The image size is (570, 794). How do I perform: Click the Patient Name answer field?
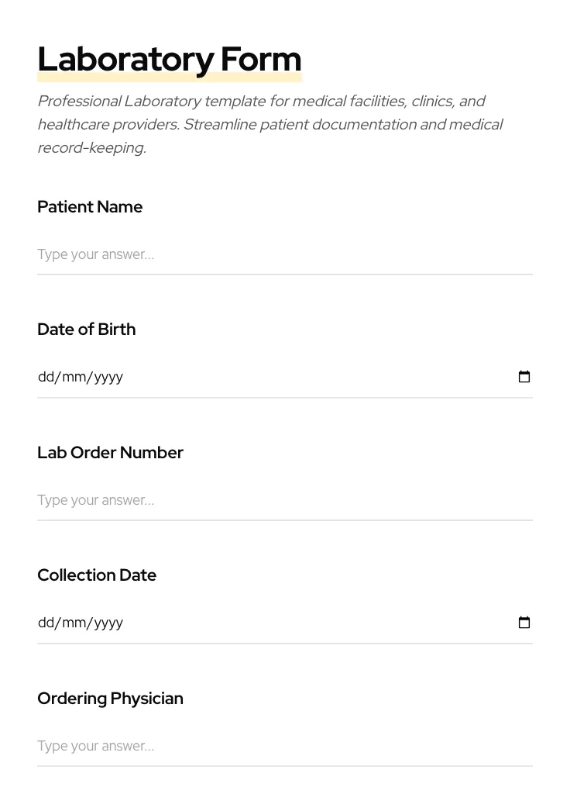pyautogui.click(x=284, y=254)
